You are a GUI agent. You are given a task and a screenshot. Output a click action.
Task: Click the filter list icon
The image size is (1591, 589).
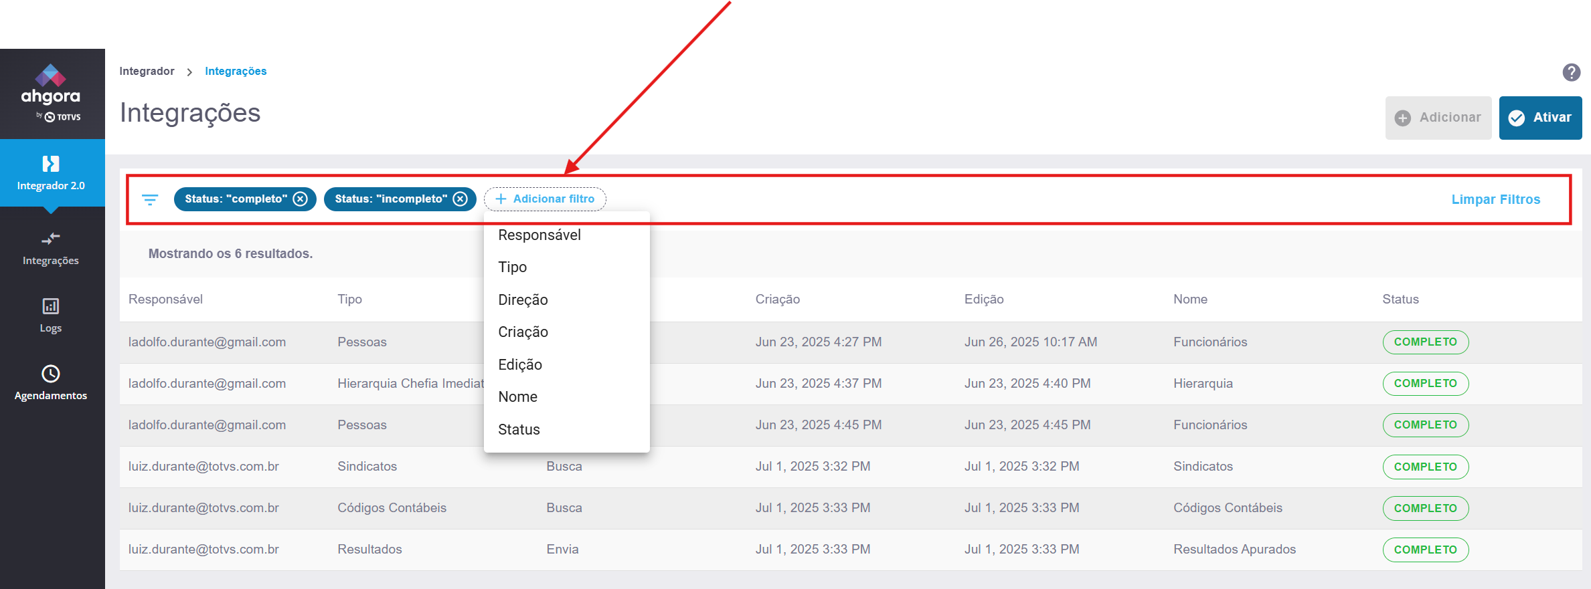(150, 199)
